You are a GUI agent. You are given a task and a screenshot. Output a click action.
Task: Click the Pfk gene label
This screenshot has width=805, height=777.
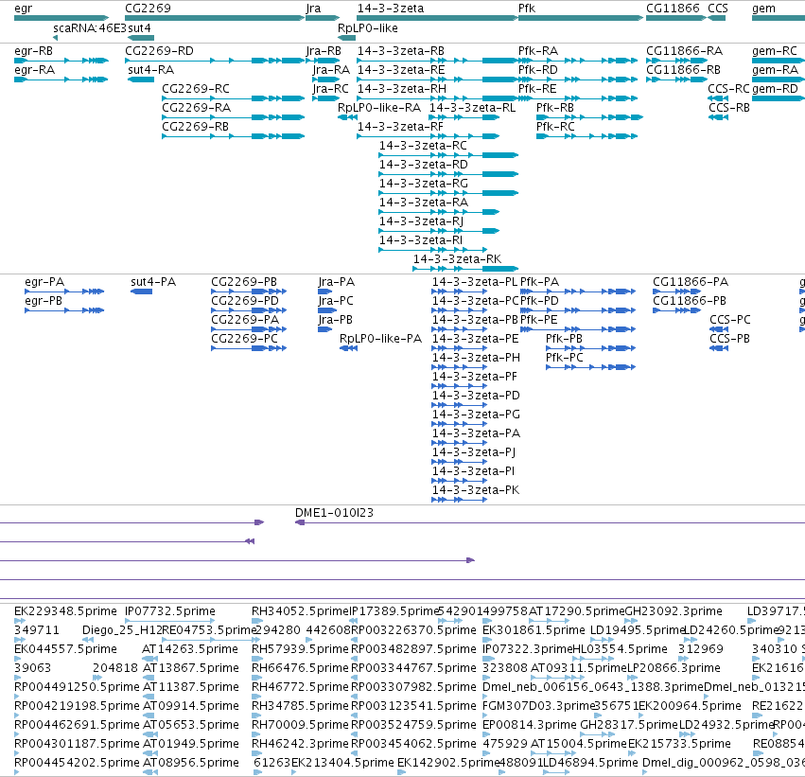527,9
